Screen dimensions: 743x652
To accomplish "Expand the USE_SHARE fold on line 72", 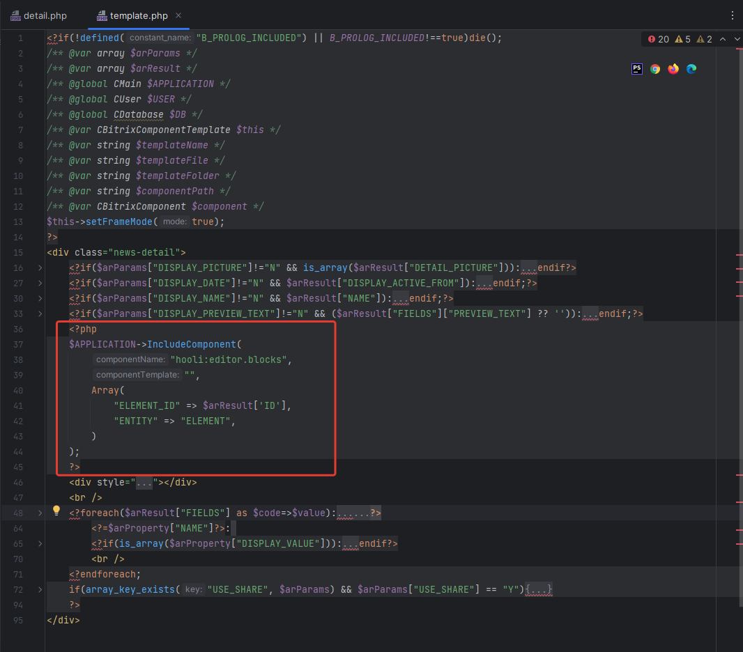I will [40, 589].
